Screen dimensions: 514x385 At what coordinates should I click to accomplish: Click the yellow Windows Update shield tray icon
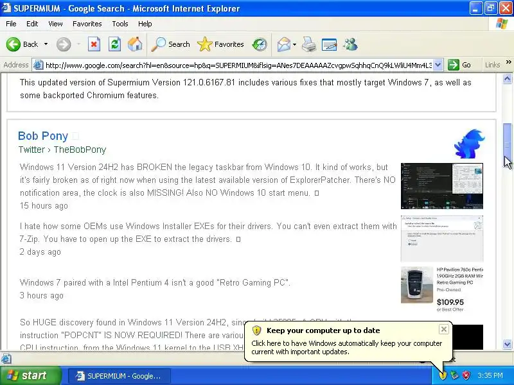click(x=443, y=375)
